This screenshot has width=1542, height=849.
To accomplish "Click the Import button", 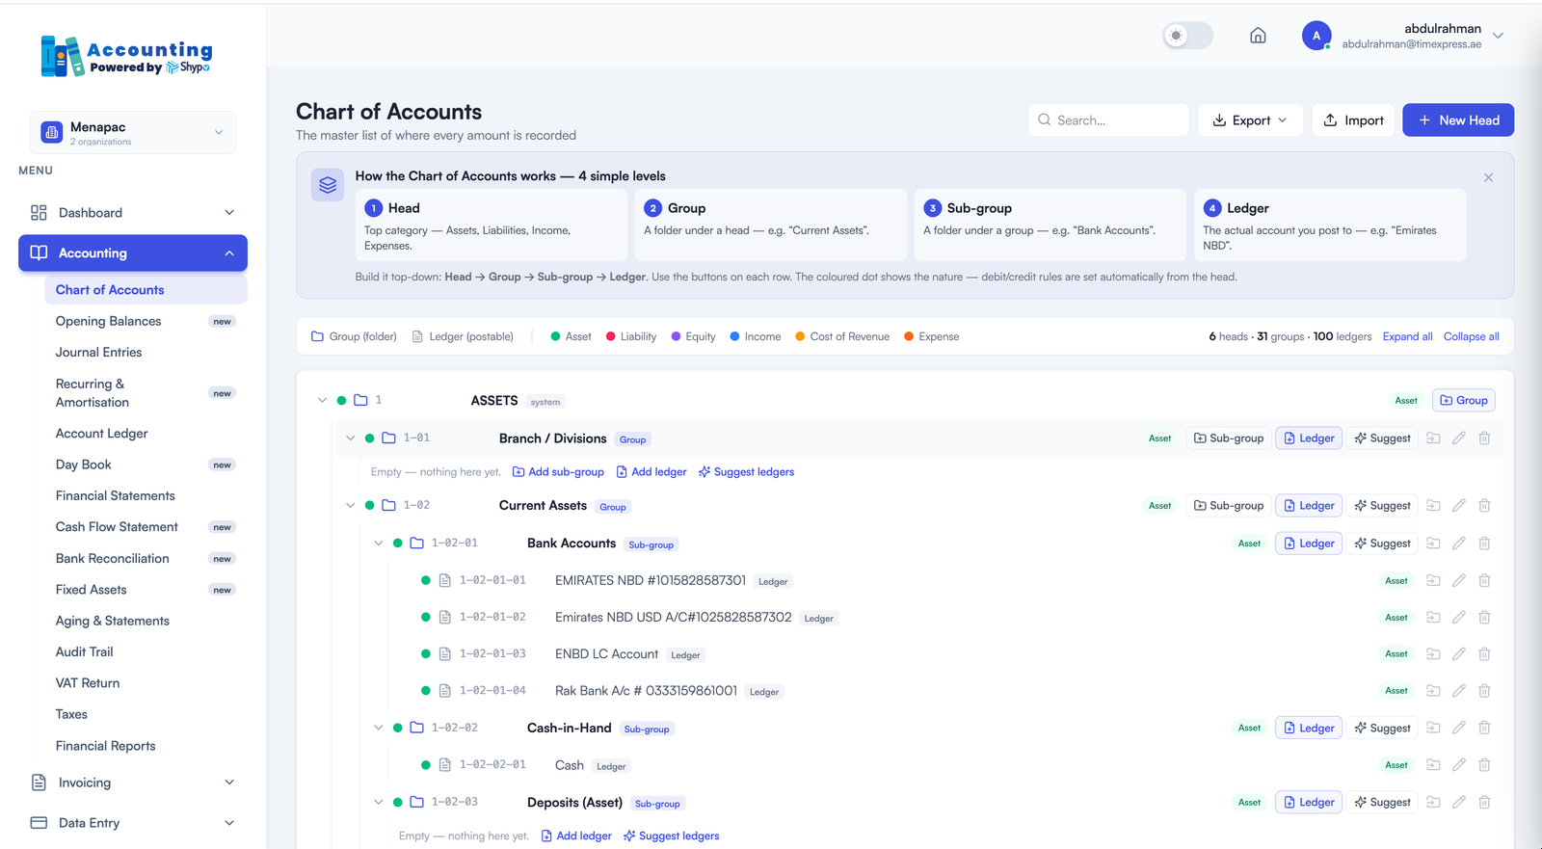I will point(1353,120).
